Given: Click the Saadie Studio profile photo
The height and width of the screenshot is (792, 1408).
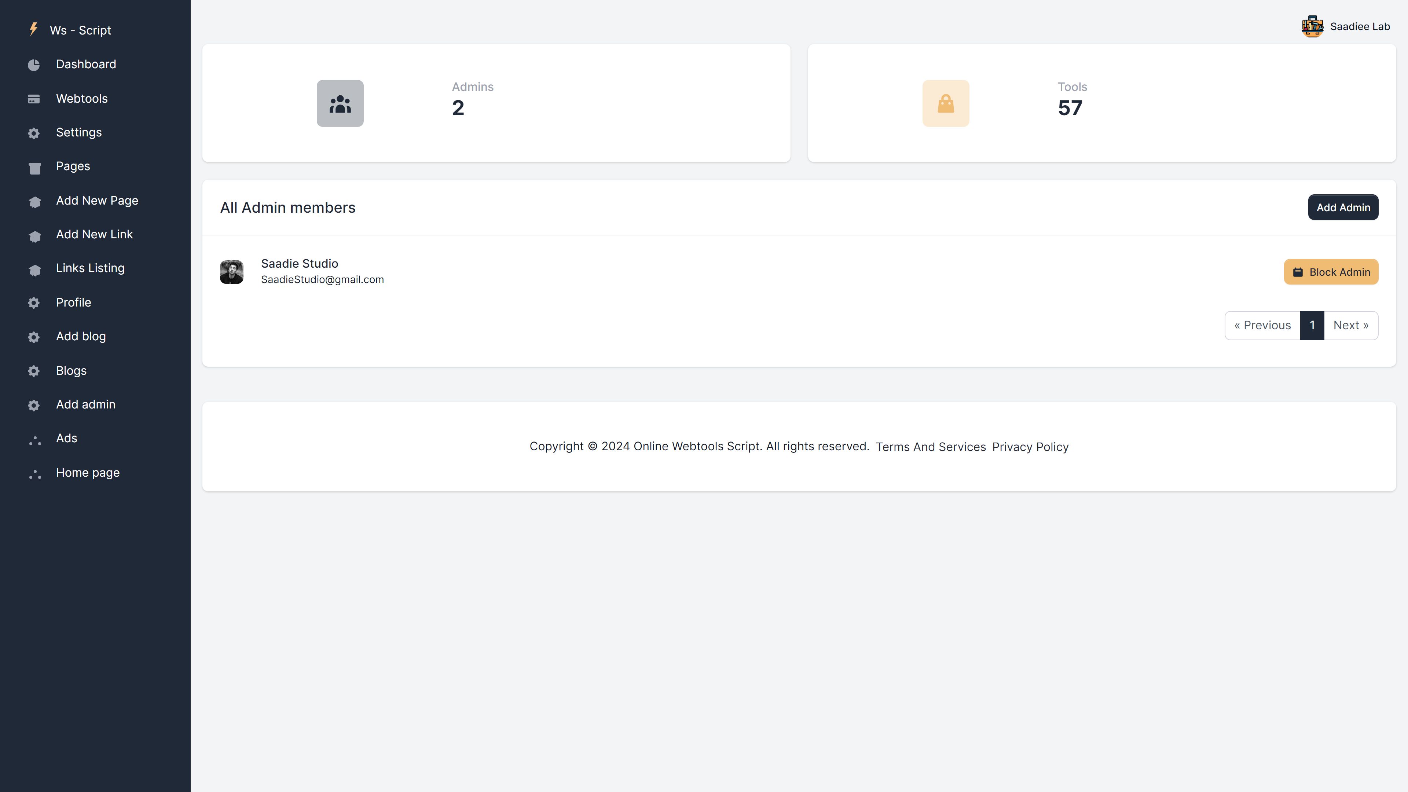Looking at the screenshot, I should 232,272.
